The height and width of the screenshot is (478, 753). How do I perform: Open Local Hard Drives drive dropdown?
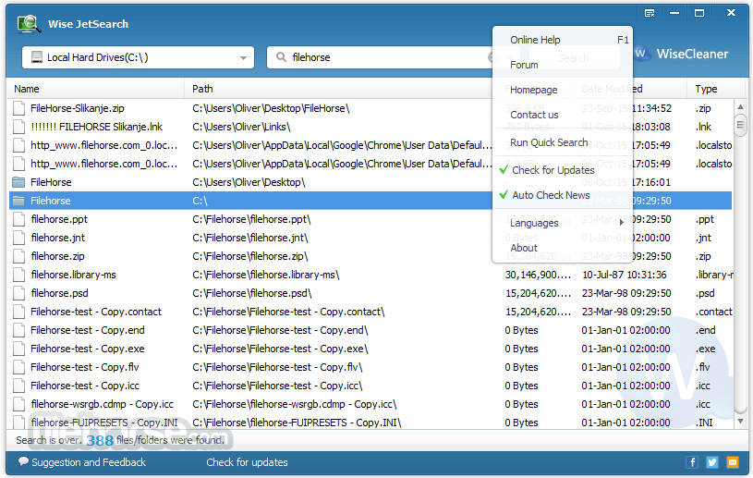pos(138,57)
